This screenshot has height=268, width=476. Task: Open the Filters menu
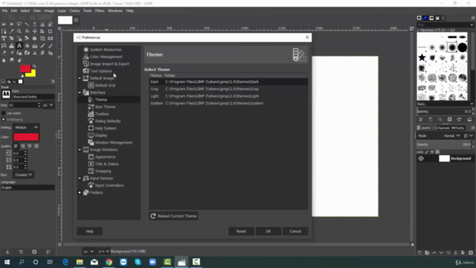[100, 10]
